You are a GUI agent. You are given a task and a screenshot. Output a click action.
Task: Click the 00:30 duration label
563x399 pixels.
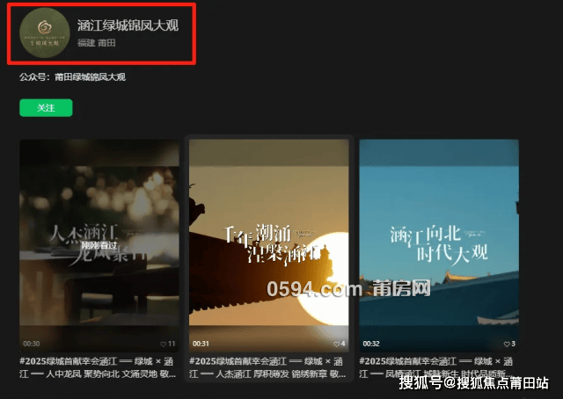(x=32, y=344)
